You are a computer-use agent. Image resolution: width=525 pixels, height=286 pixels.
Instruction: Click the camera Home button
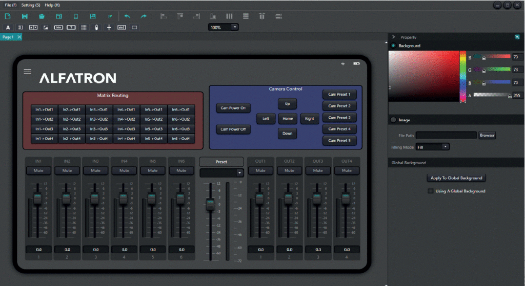click(x=288, y=119)
